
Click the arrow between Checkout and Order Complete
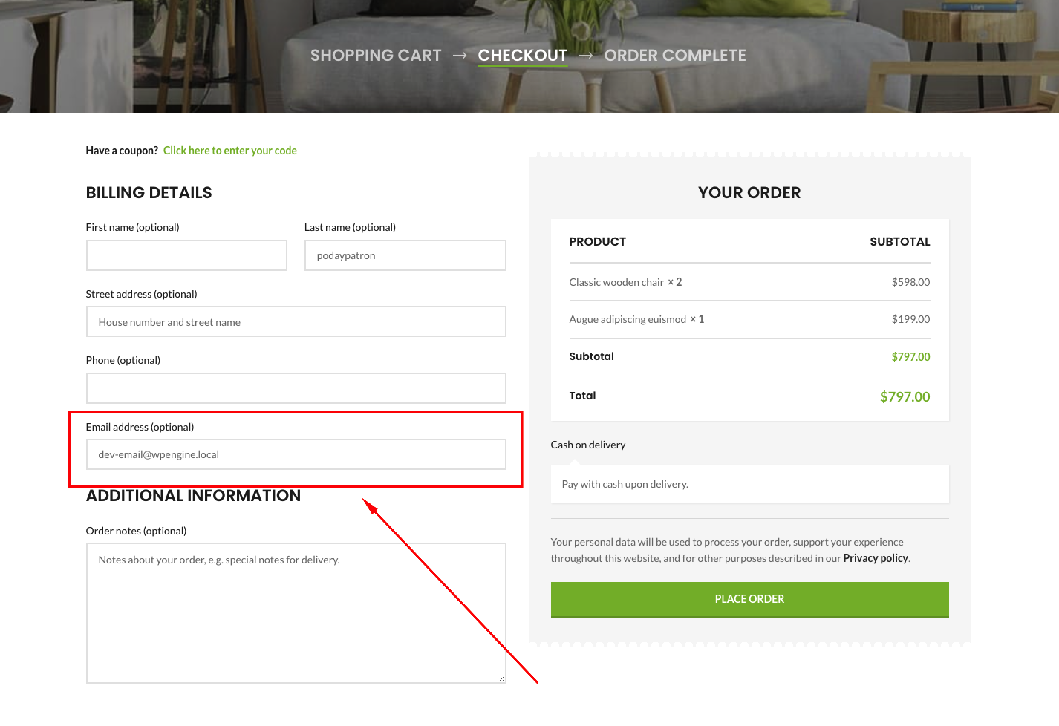point(586,56)
